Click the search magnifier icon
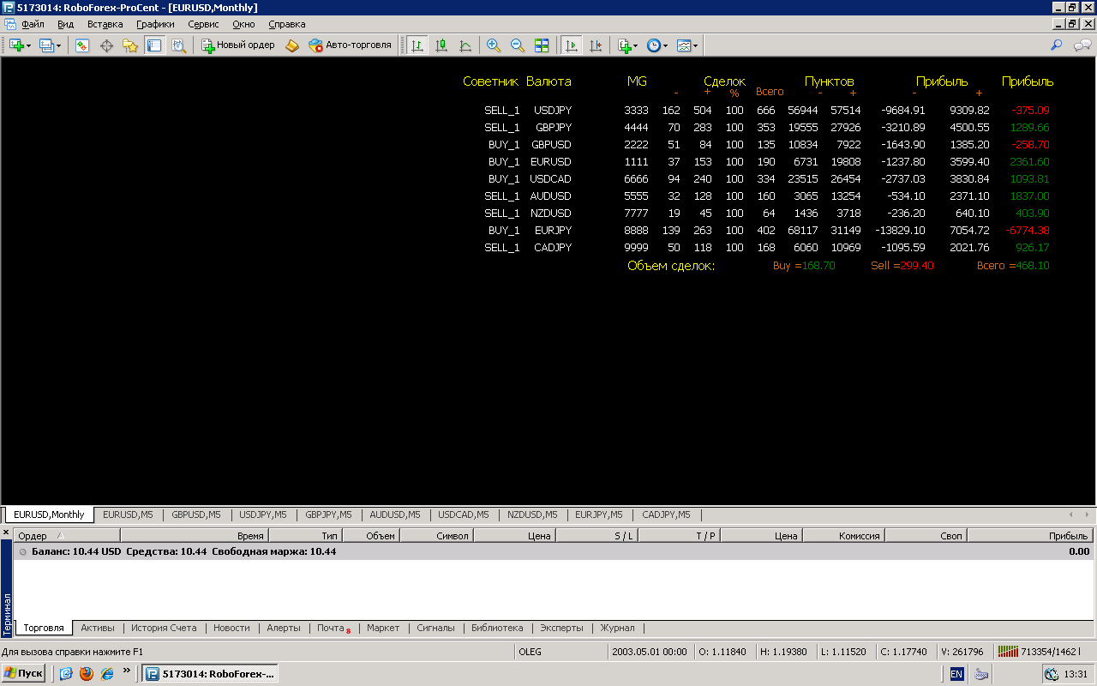Viewport: 1097px width, 686px height. point(1057,45)
